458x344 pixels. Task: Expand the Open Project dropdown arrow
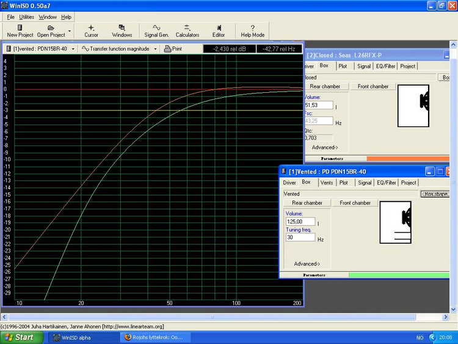(x=70, y=31)
